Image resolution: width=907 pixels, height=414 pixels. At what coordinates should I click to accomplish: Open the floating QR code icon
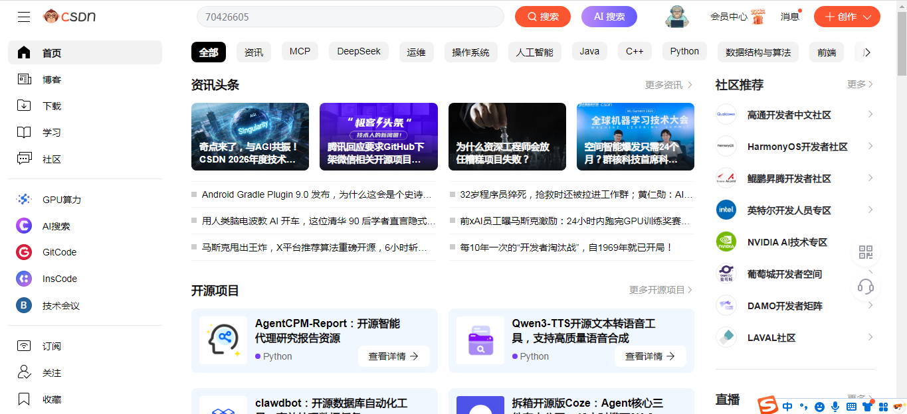pyautogui.click(x=866, y=252)
